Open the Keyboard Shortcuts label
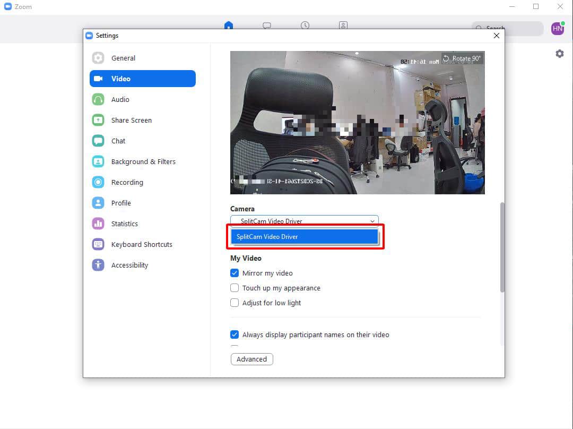 (142, 244)
